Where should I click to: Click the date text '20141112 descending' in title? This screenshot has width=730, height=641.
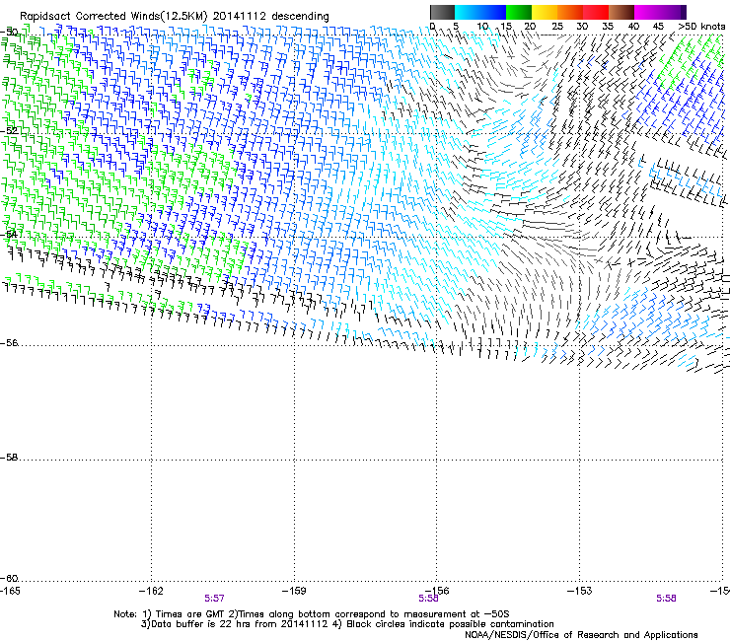click(x=271, y=16)
